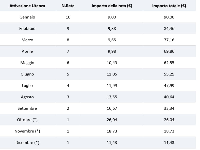This screenshot has height=150, width=200.
Task: Click the Attivazione Utenza column header
Action: [x=27, y=6]
